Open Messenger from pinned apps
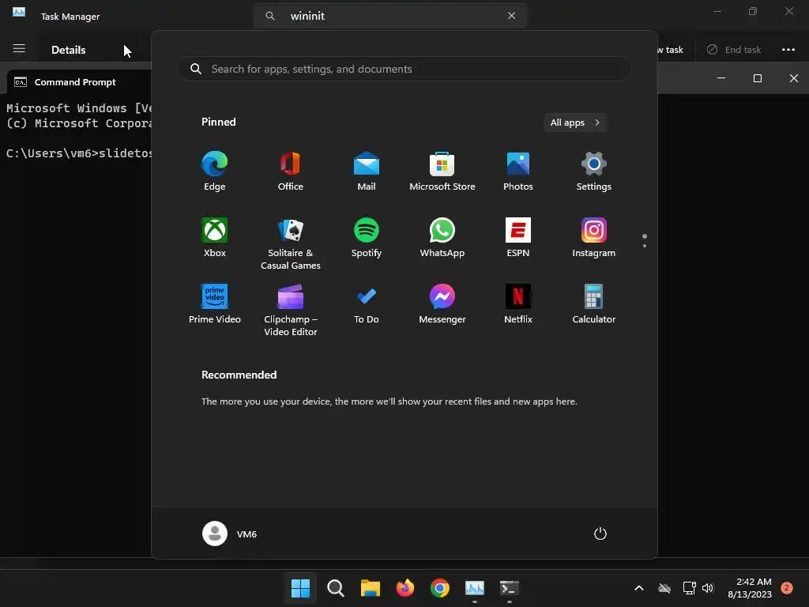 tap(442, 304)
